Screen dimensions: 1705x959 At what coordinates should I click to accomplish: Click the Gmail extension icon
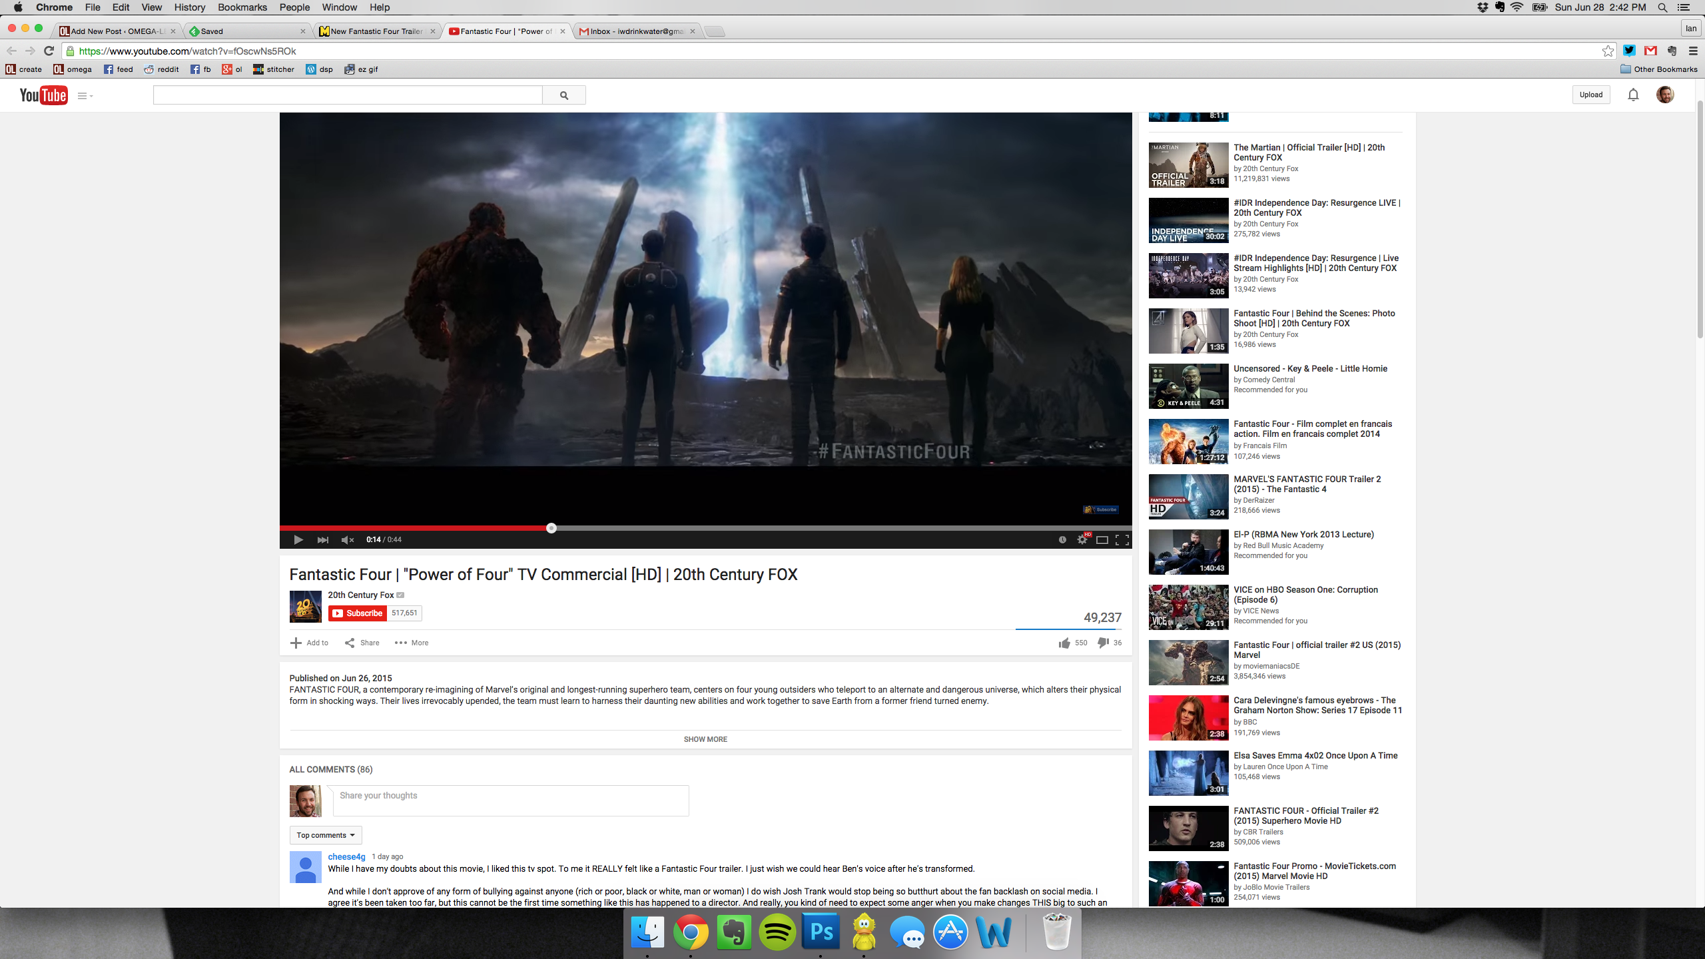click(1650, 51)
